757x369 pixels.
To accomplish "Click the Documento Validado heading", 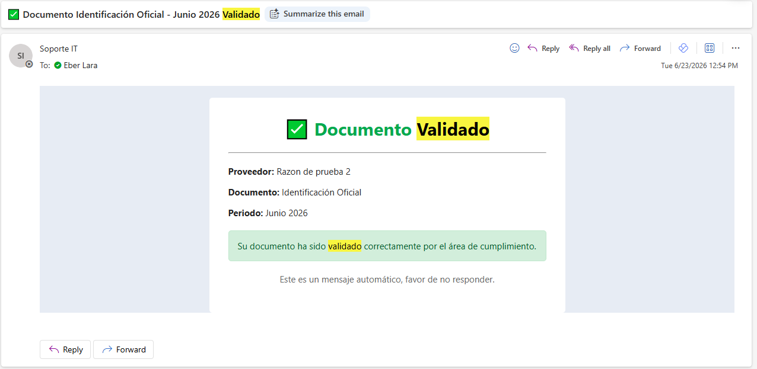I will tap(402, 129).
